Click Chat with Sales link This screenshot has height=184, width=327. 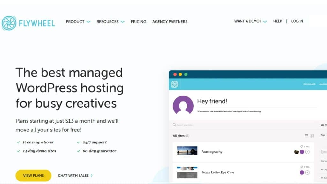click(73, 176)
